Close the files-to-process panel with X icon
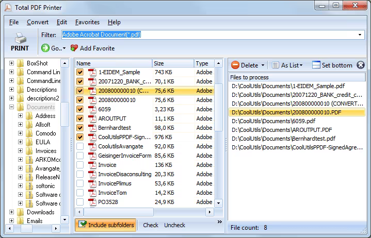 [360, 65]
